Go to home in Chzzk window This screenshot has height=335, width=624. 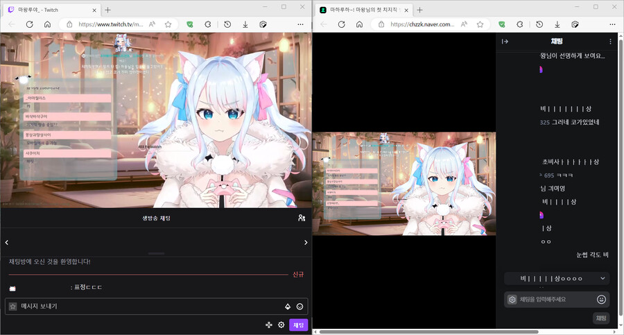click(x=359, y=24)
